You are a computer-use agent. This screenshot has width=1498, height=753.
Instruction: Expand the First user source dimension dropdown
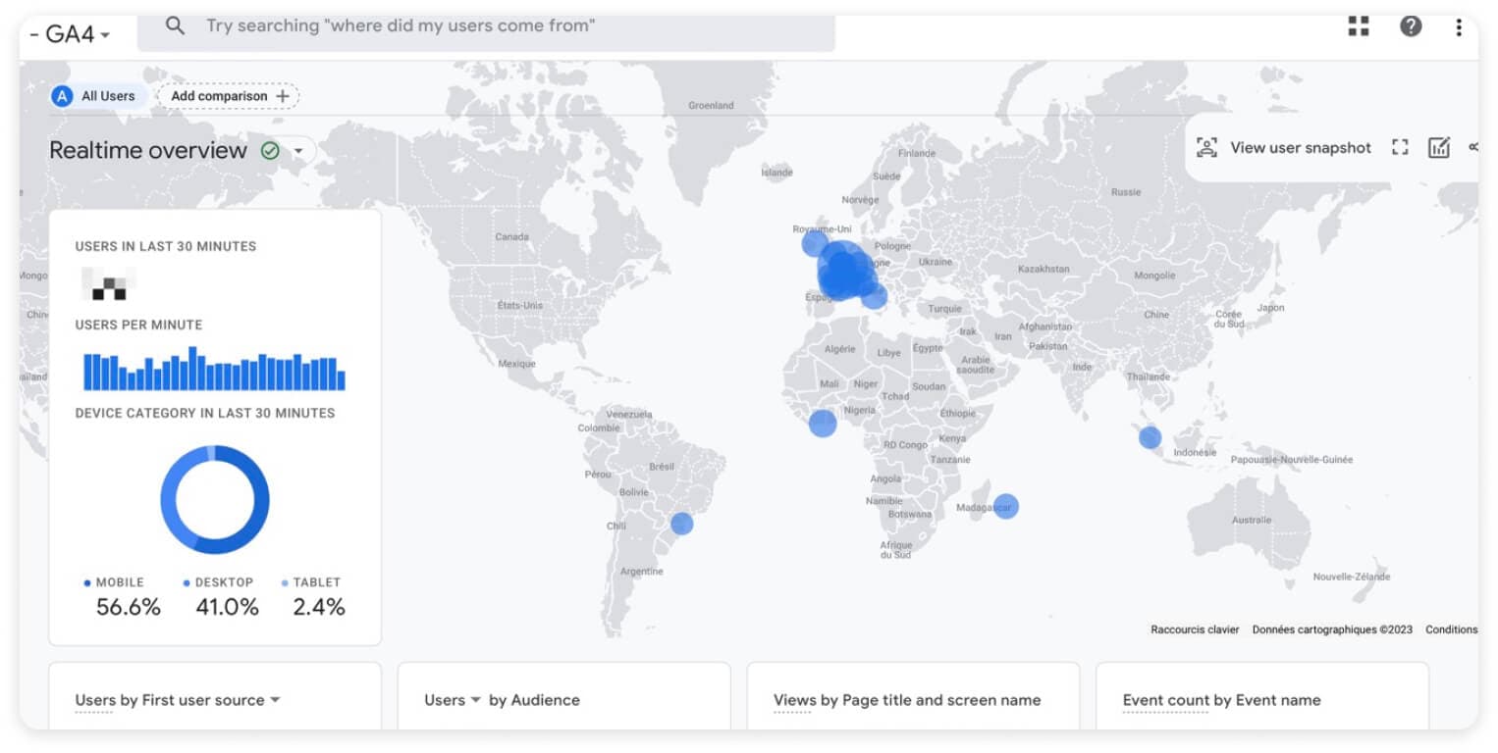coord(275,700)
